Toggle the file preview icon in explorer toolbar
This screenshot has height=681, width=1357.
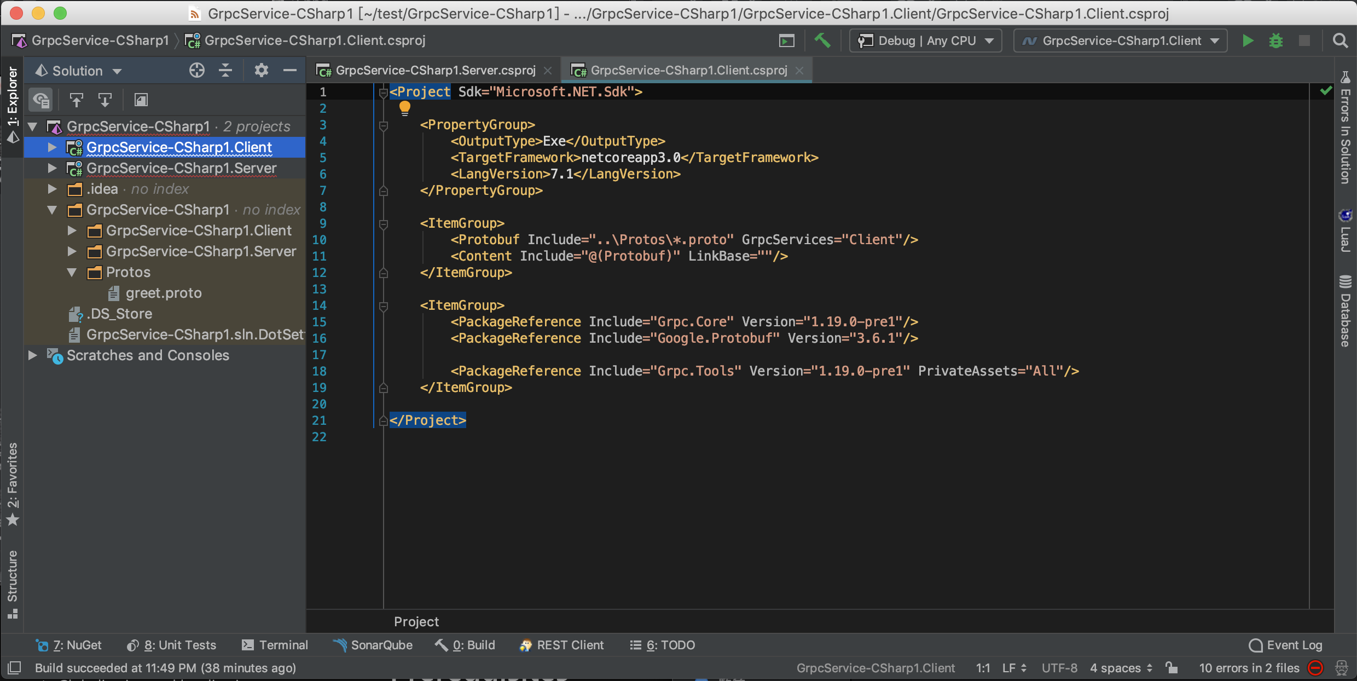point(141,100)
